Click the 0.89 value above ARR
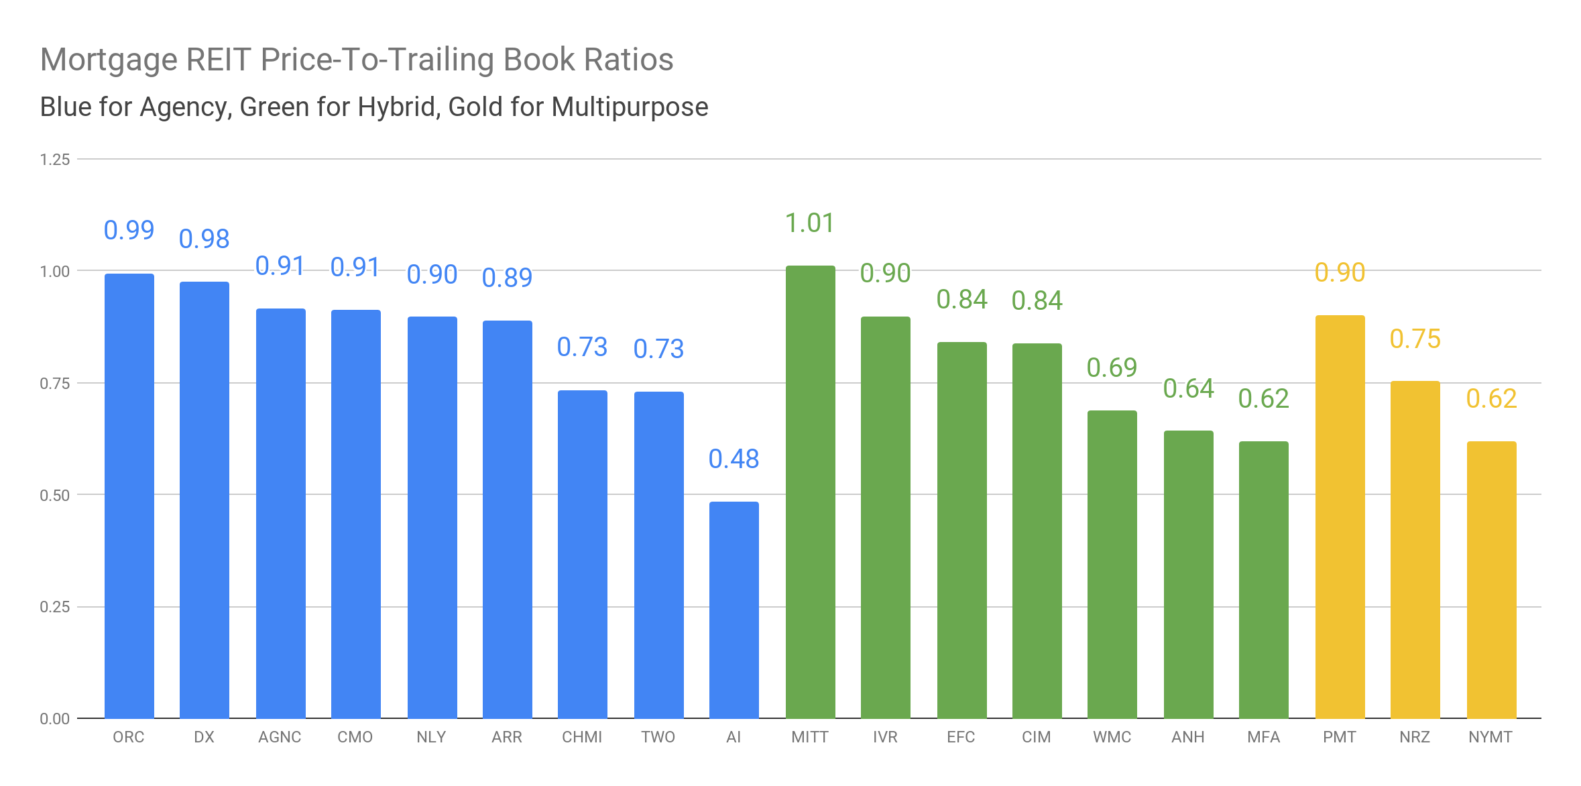The width and height of the screenshot is (1581, 786). [x=508, y=278]
